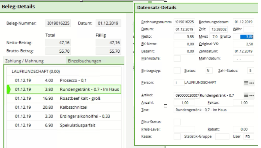Select the Prosecco - 0,1 booking row
The height and width of the screenshot is (148, 261).
point(64,81)
